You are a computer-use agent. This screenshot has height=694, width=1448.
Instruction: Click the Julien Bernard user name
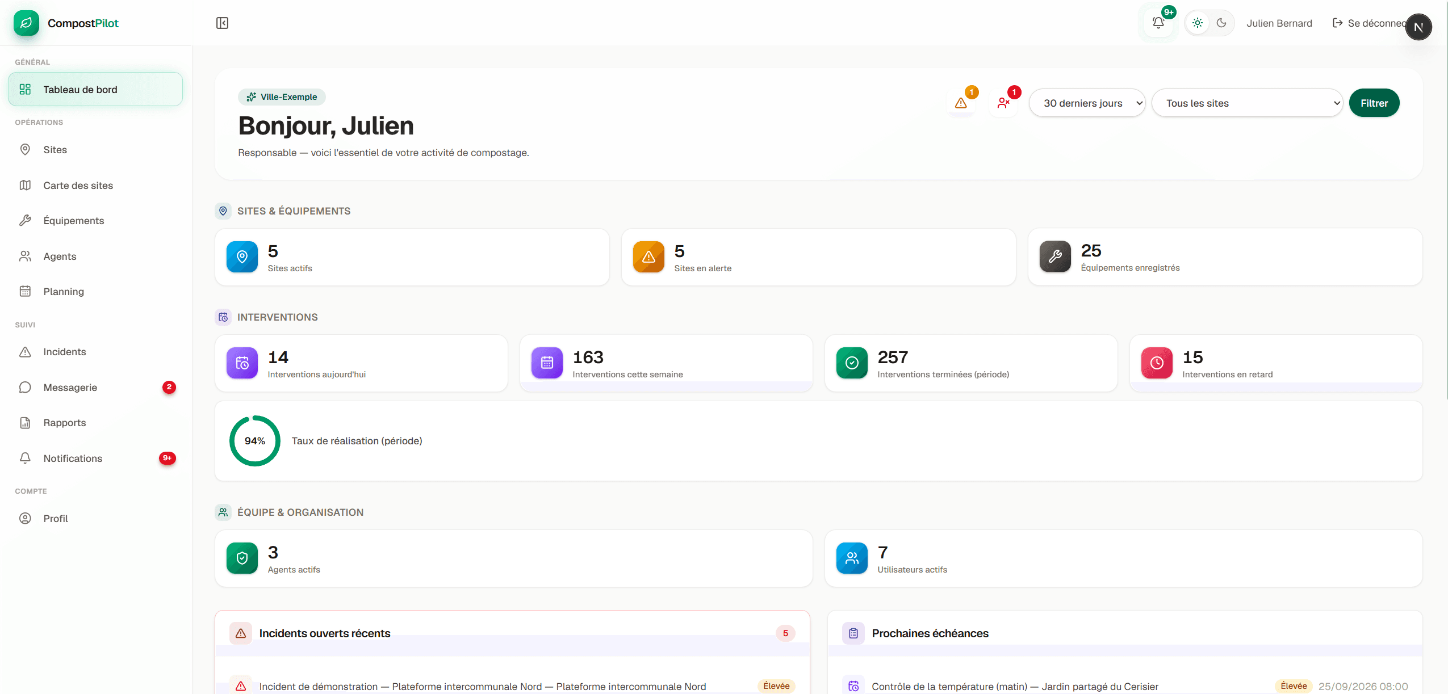click(x=1279, y=23)
